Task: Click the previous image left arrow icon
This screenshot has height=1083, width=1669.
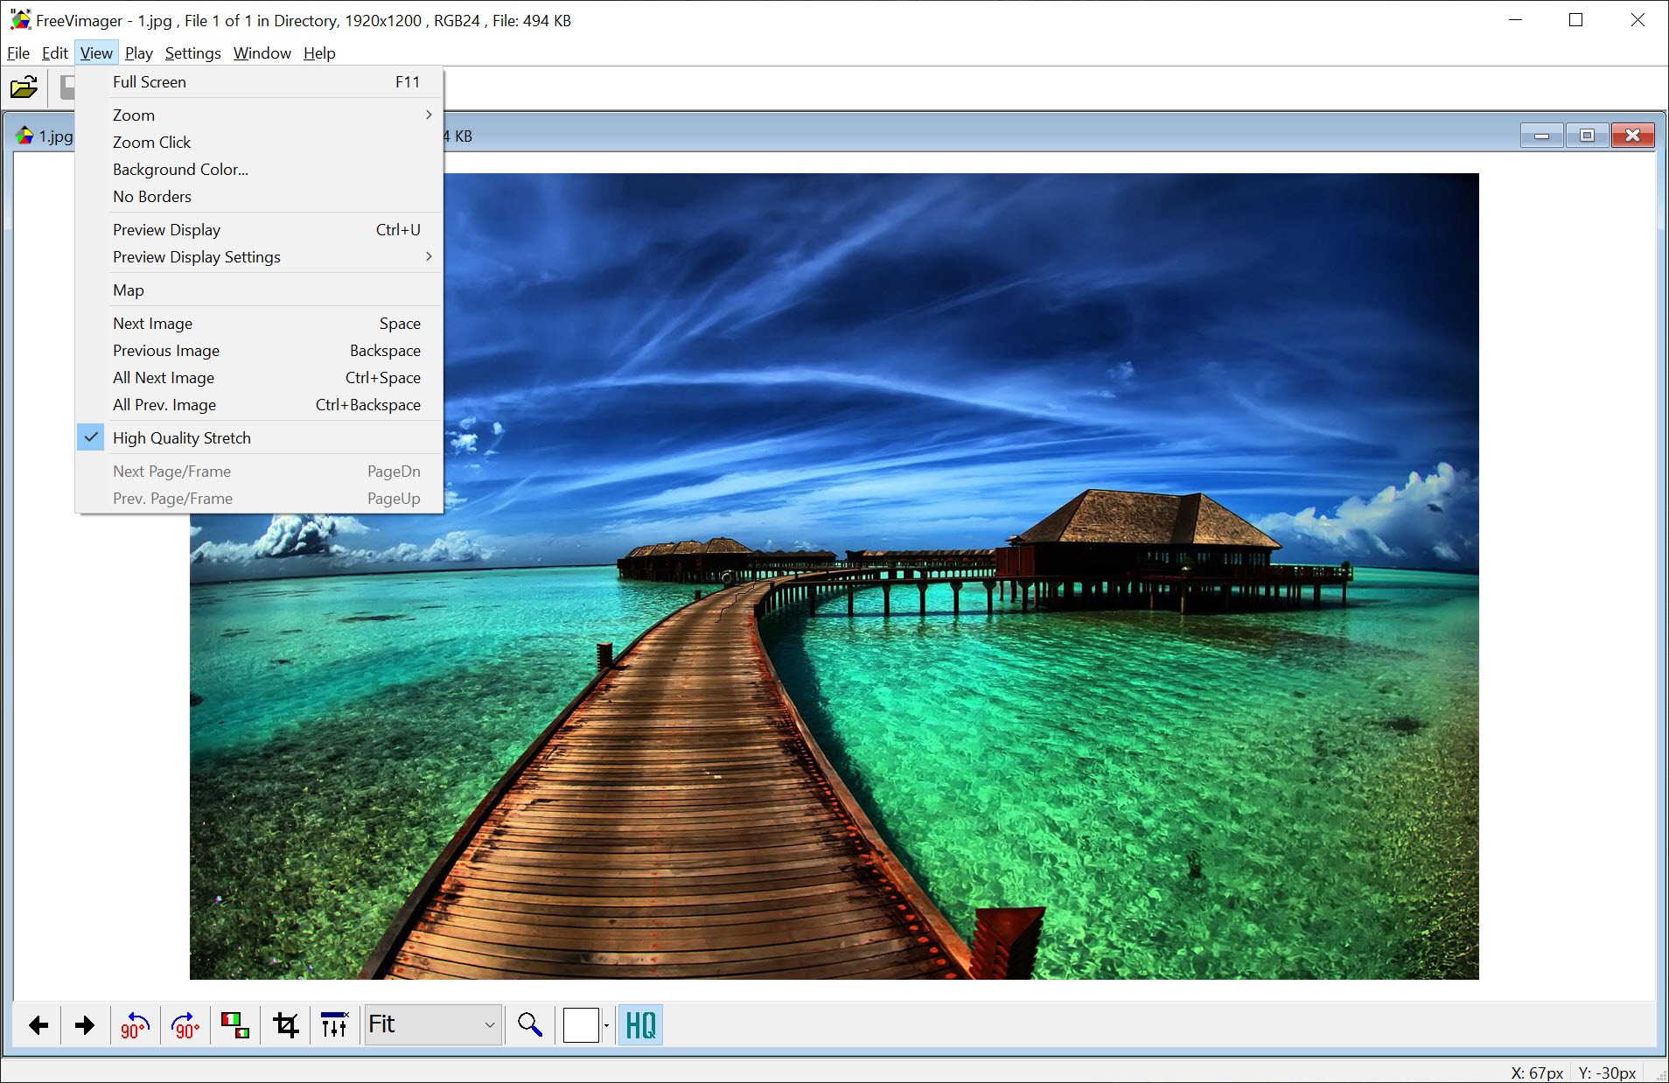Action: coord(38,1025)
